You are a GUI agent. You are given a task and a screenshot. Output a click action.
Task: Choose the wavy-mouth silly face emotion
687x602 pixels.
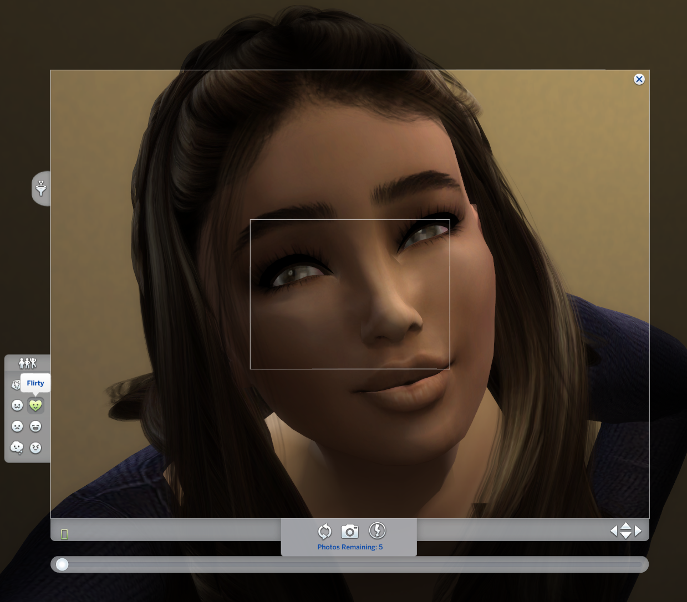17,405
